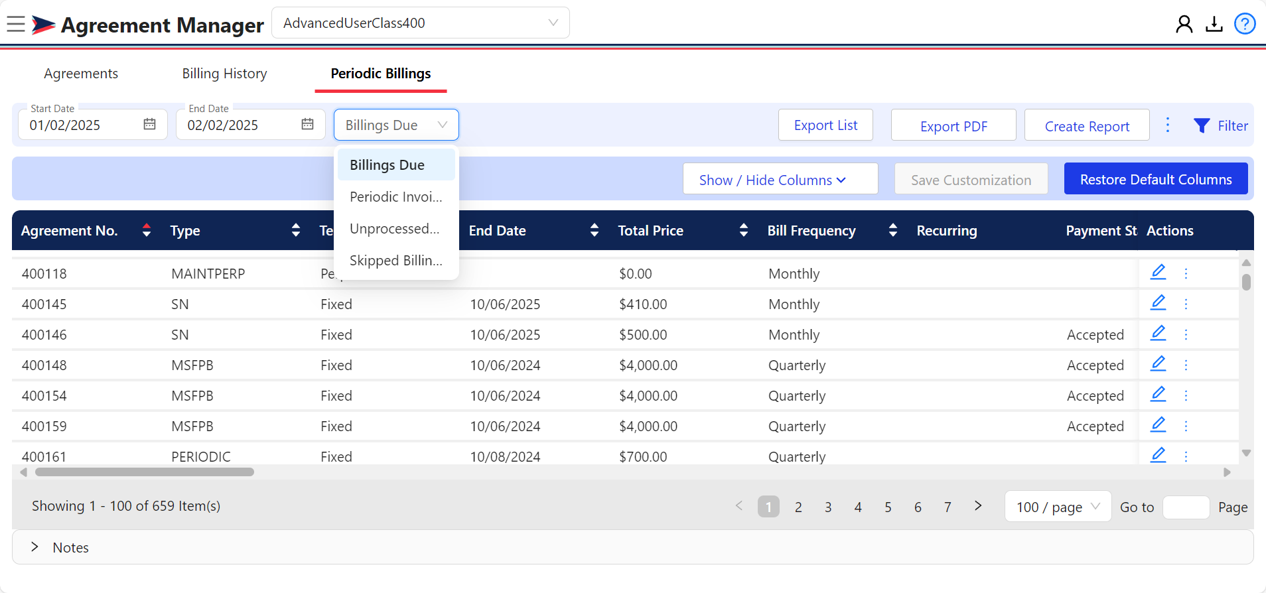
Task: Open End Date calendar picker icon
Action: click(308, 124)
